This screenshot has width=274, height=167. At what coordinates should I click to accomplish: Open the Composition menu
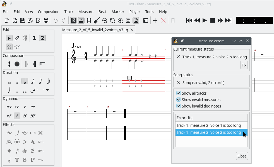click(x=49, y=12)
